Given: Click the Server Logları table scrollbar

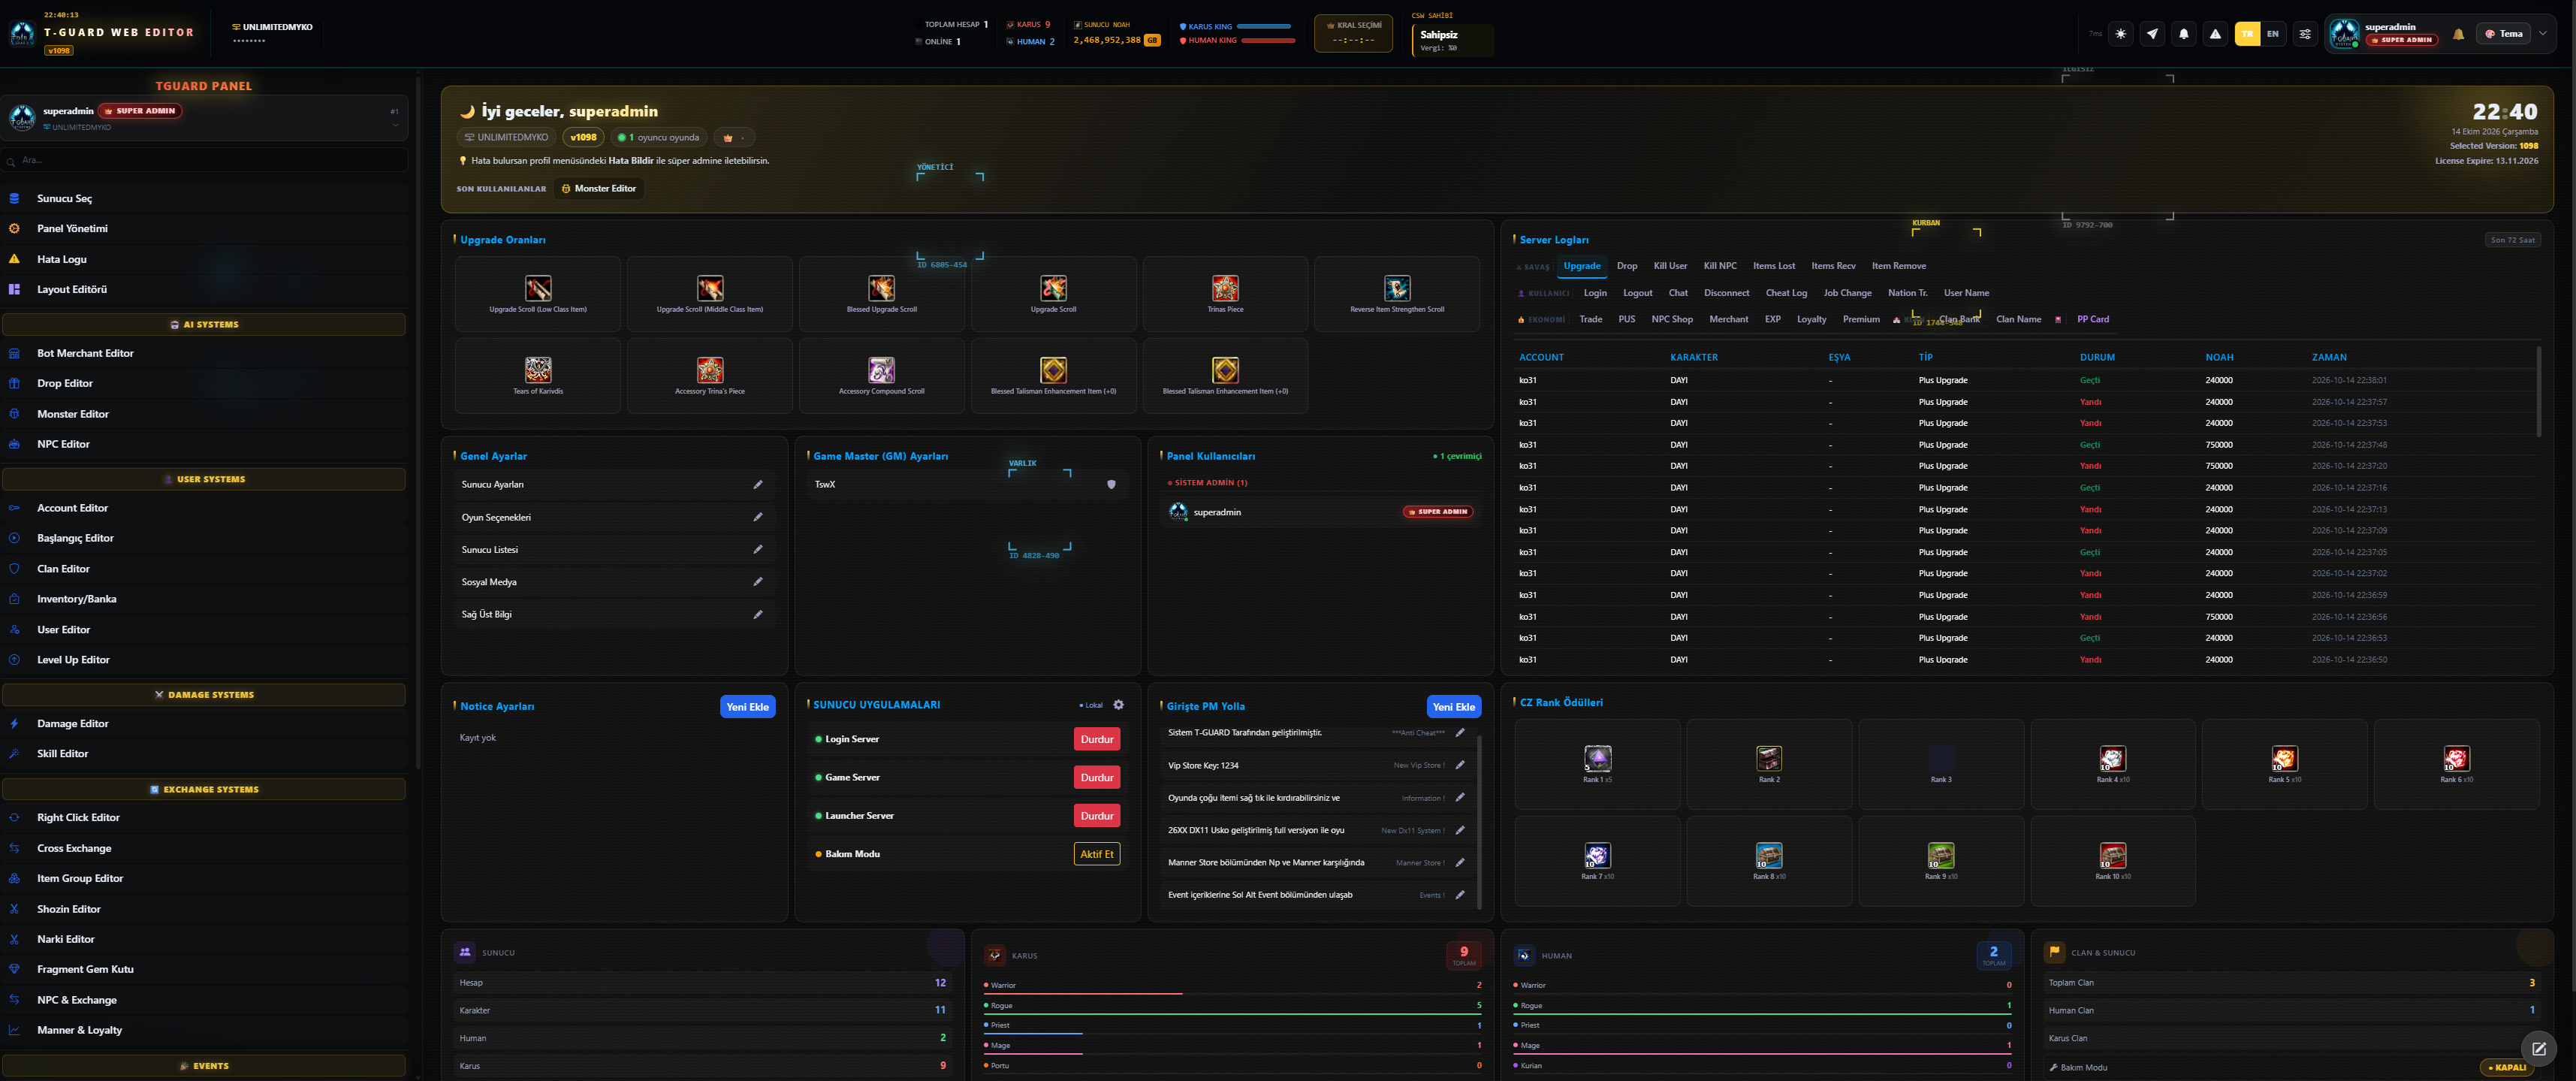Looking at the screenshot, I should tap(2538, 392).
